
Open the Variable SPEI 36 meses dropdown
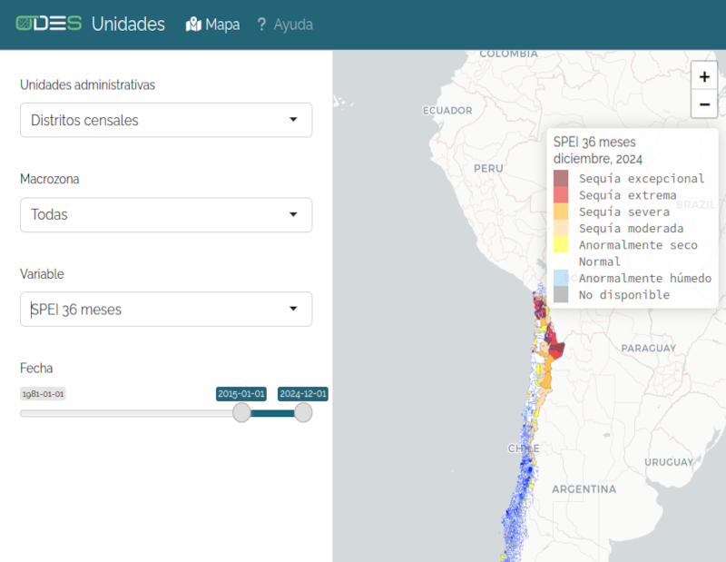[166, 310]
